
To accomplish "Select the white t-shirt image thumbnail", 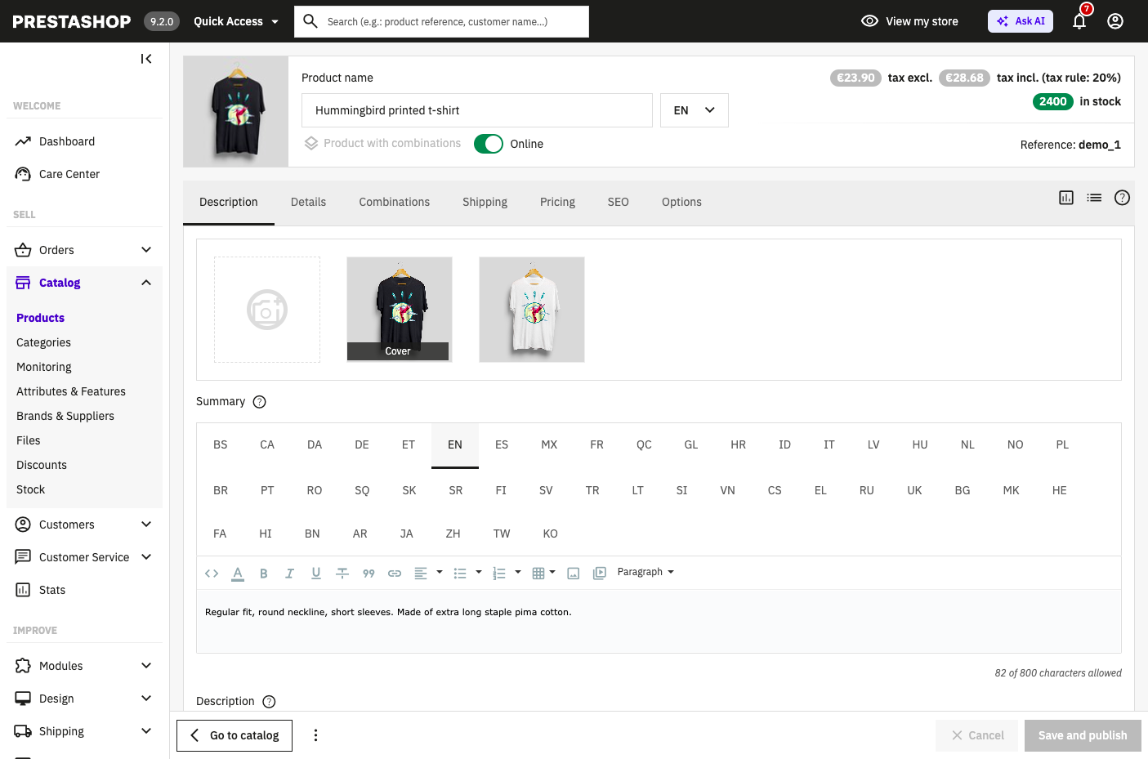I will [532, 310].
